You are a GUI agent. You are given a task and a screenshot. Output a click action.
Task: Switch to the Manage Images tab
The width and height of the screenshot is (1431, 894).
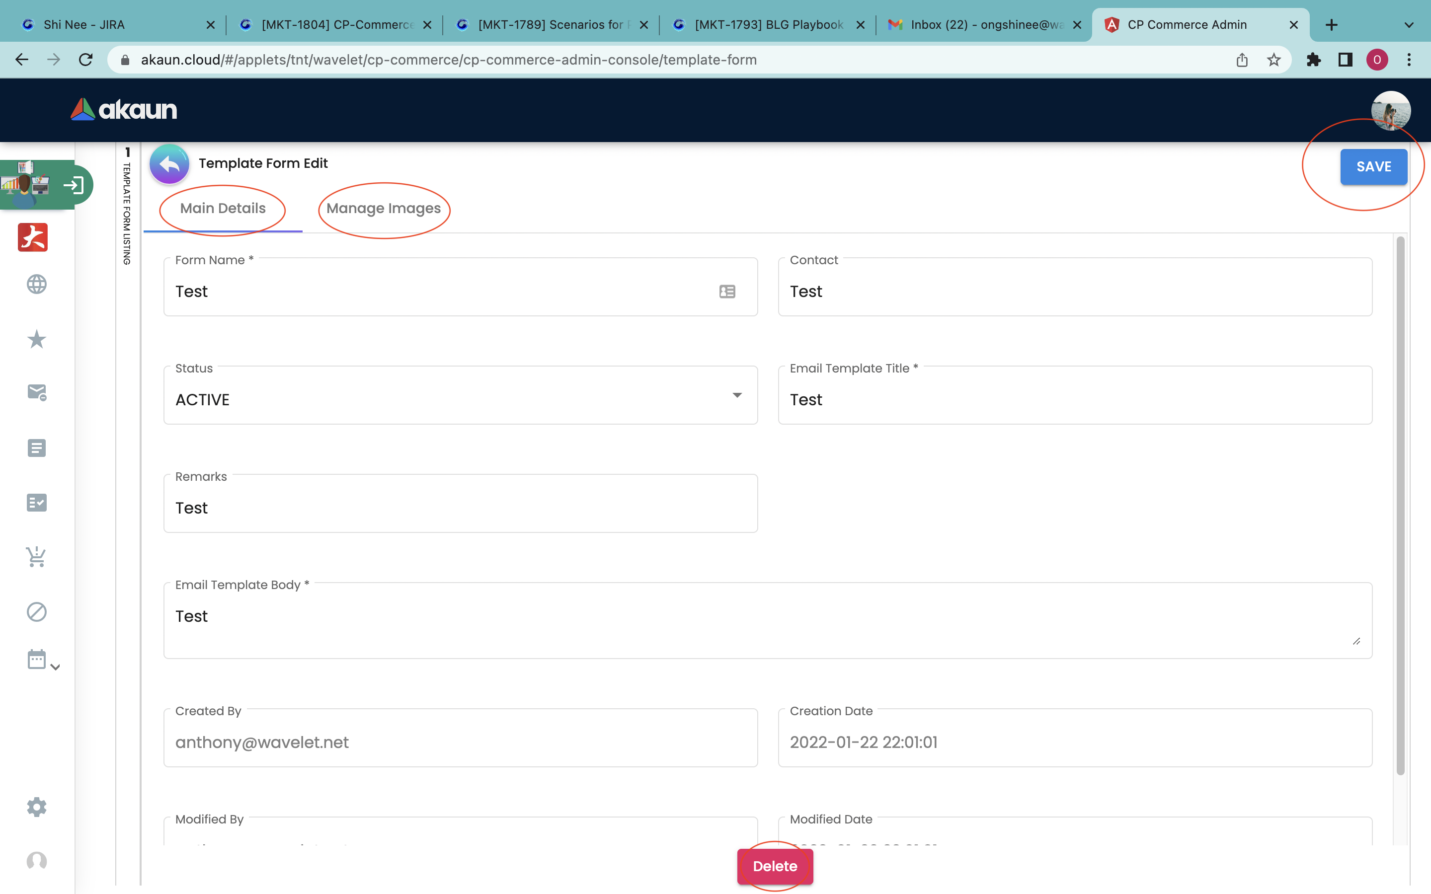383,209
